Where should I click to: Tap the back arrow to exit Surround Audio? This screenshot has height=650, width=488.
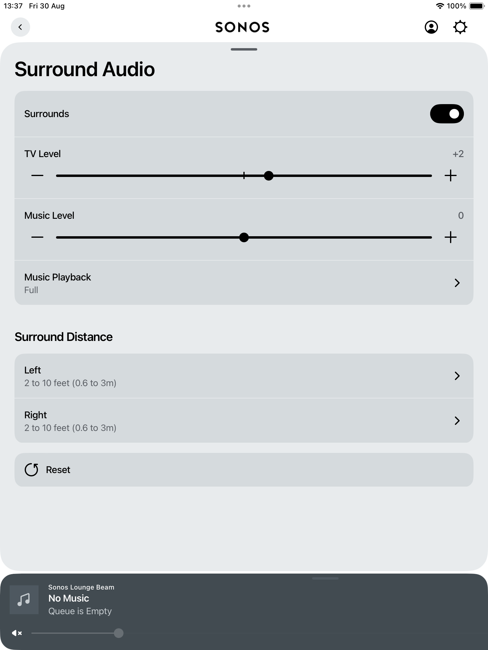coord(20,27)
